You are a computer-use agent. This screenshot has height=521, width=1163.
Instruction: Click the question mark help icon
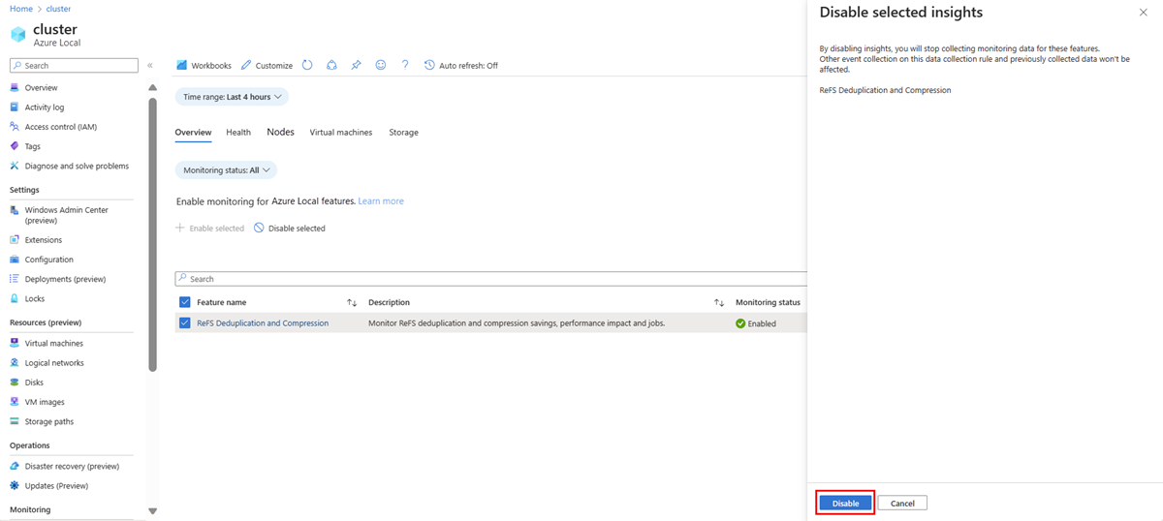click(405, 66)
